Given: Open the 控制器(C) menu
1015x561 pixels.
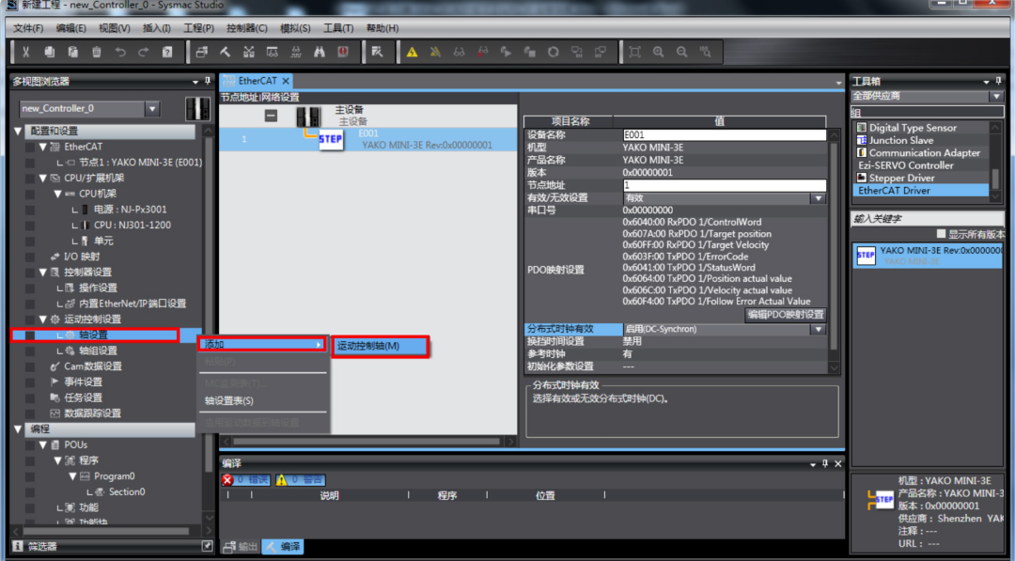Looking at the screenshot, I should (246, 28).
